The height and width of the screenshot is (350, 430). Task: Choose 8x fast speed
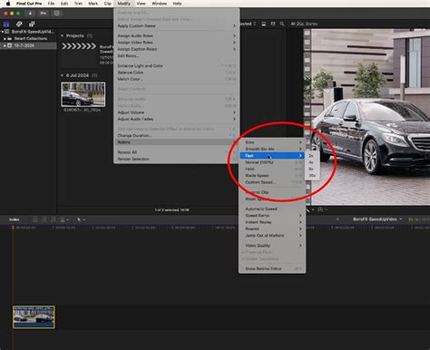point(312,169)
